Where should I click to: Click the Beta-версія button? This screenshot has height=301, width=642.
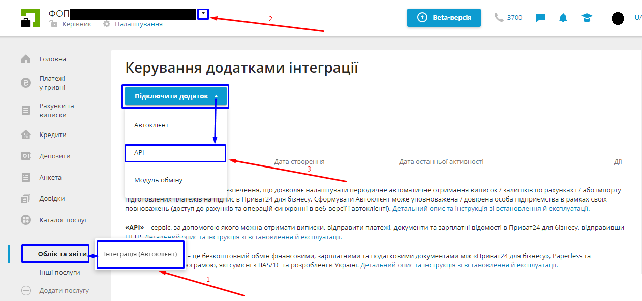coord(443,17)
